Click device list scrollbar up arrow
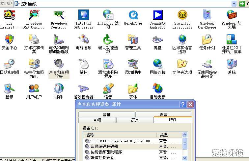Viewport: 249px width, 161px height. coord(184,134)
